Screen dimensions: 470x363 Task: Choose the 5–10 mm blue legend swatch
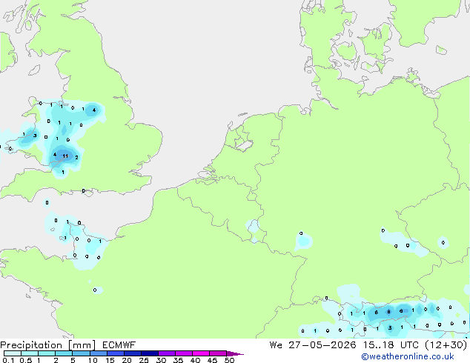coord(82,353)
